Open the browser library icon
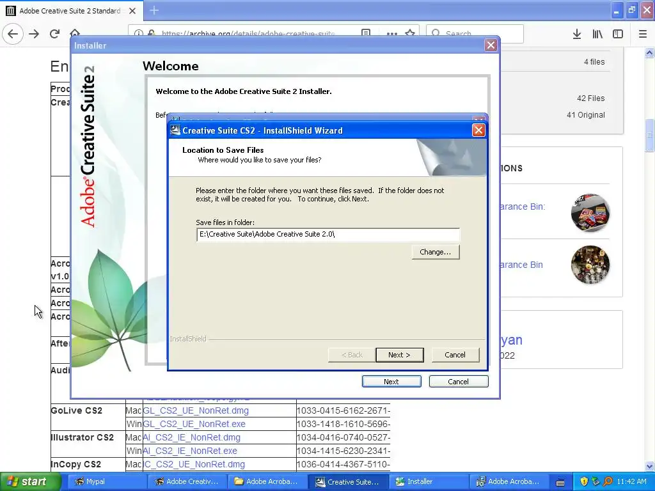655x491 pixels. 597,34
